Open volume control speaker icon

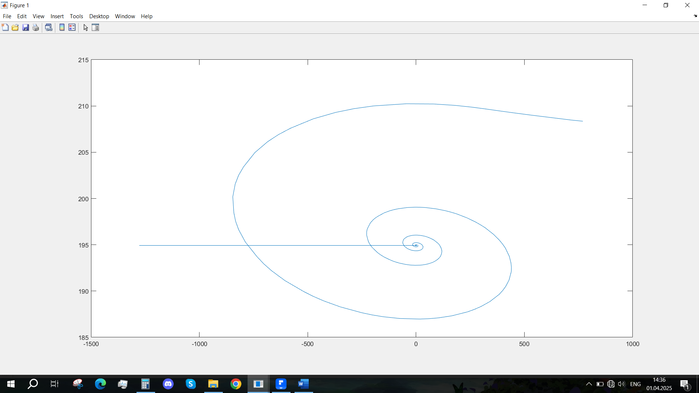[x=621, y=384]
